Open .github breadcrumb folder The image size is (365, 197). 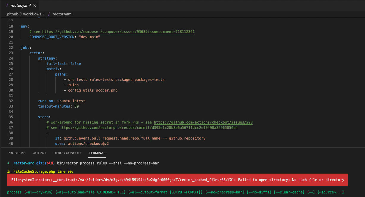coord(12,14)
